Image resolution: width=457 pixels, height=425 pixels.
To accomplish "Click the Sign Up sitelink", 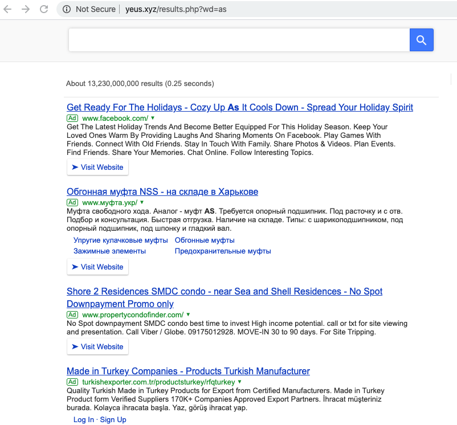I will 113,419.
